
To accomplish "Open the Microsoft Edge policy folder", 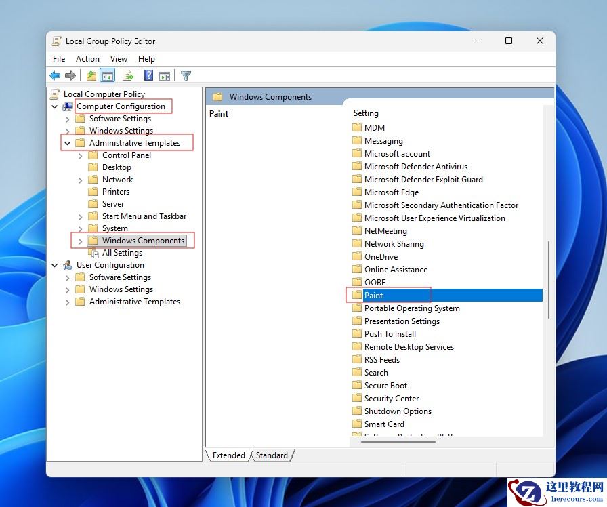I will (391, 192).
